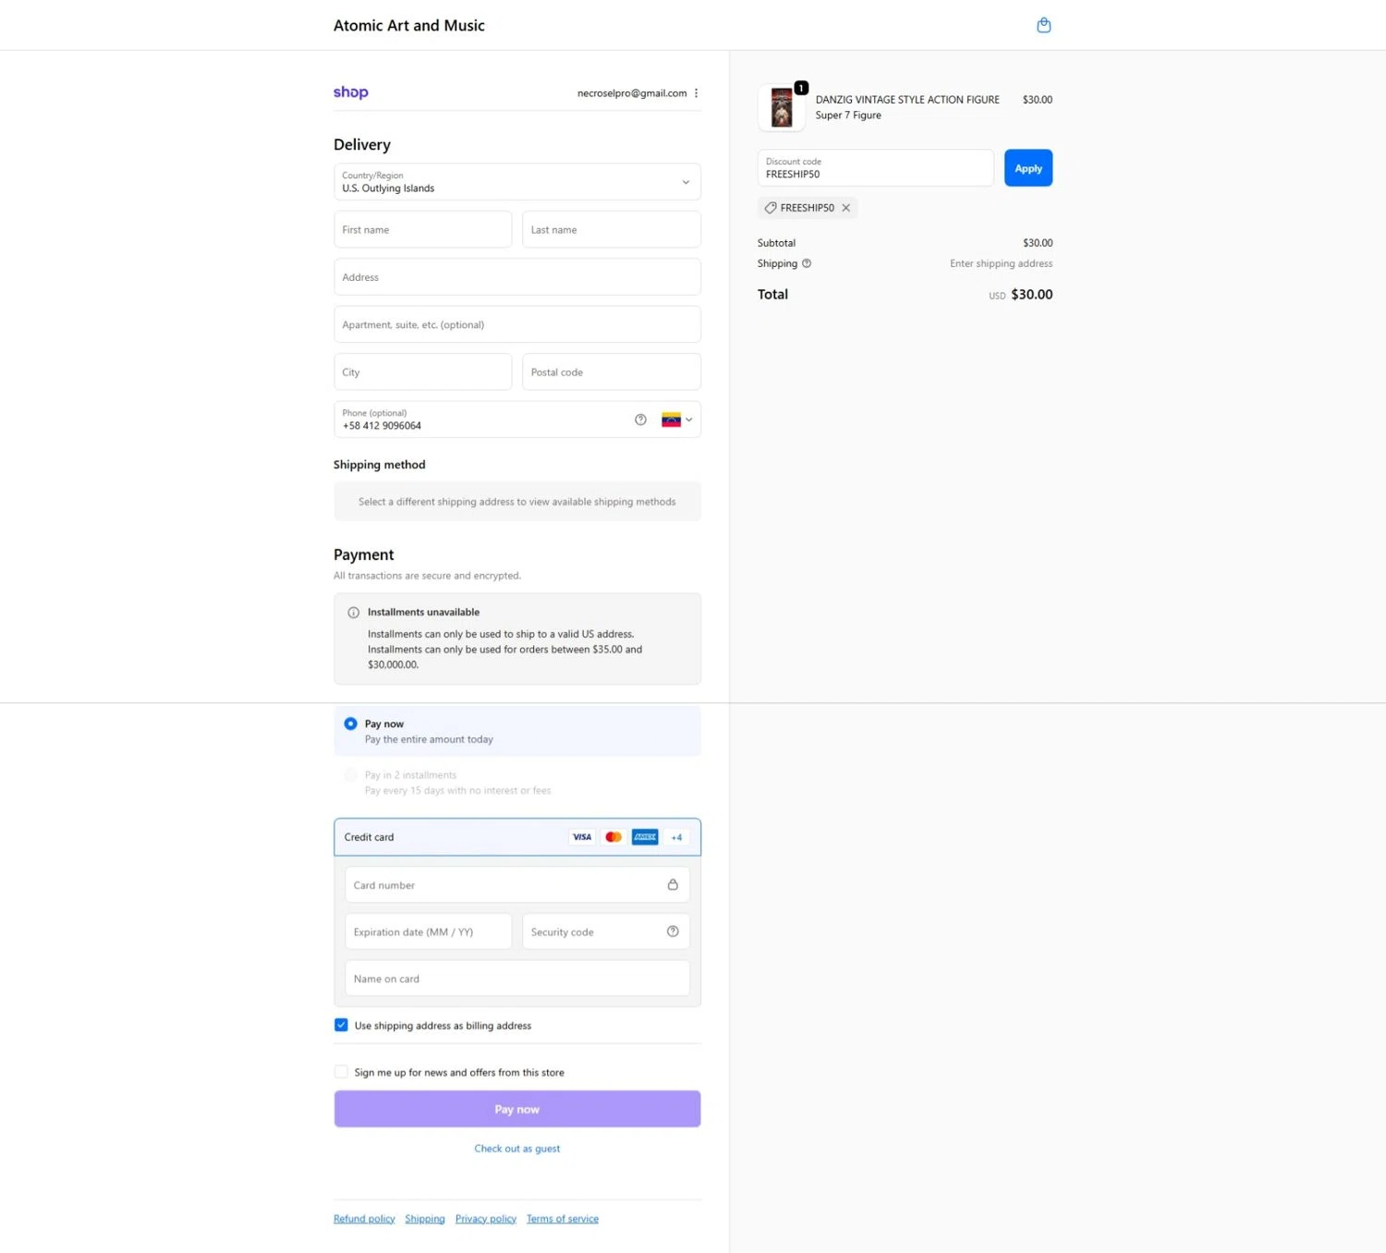Click the Installments unavailable info icon

(353, 613)
